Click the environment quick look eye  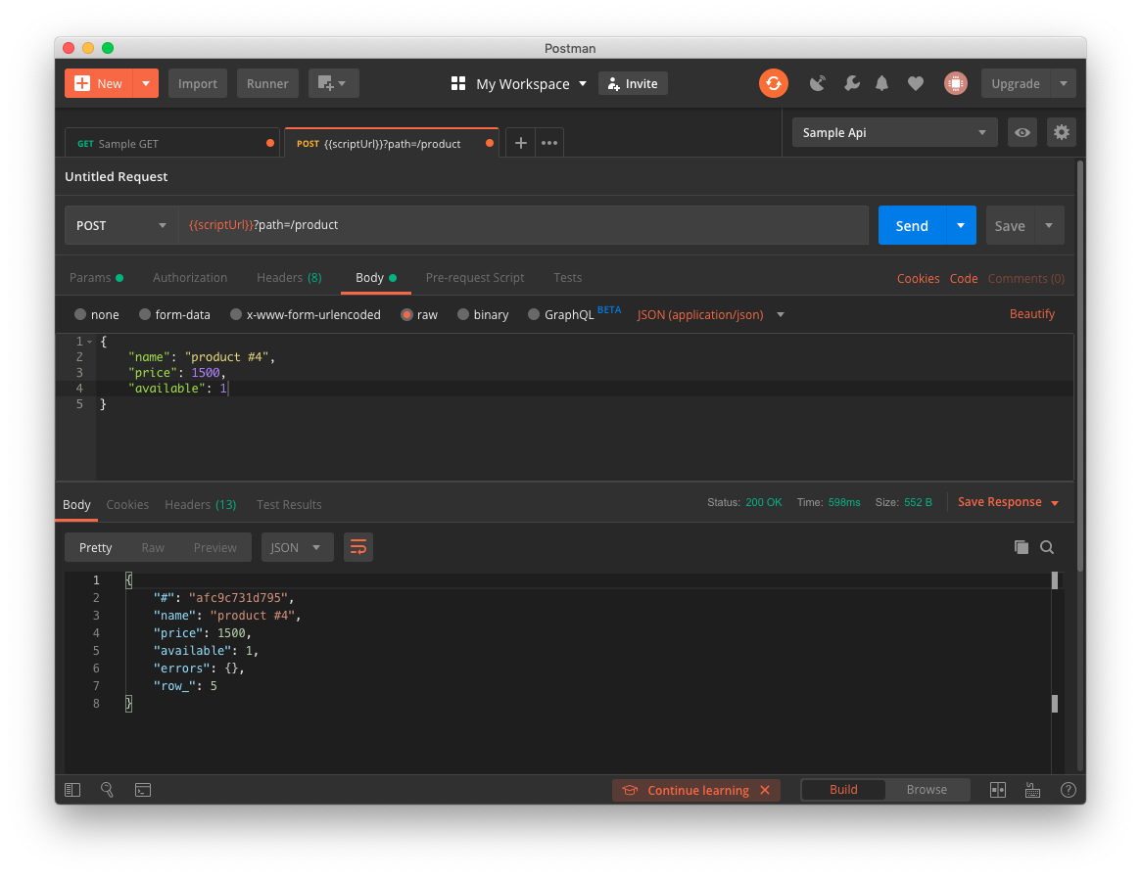point(1022,132)
